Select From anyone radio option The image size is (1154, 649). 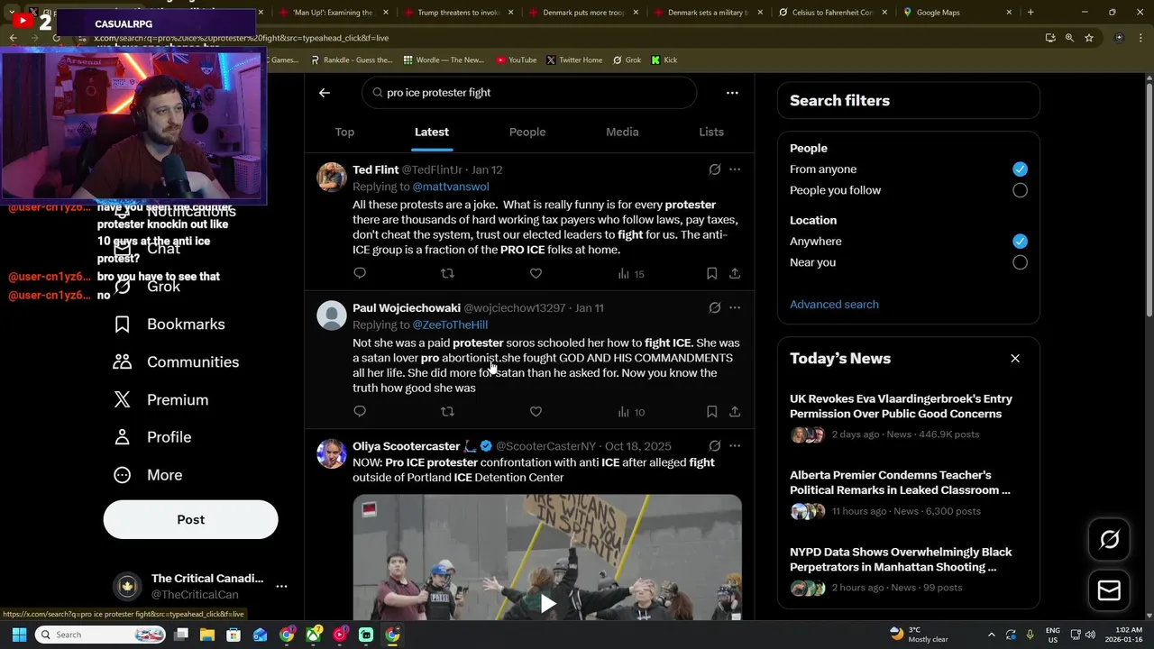click(x=1020, y=169)
